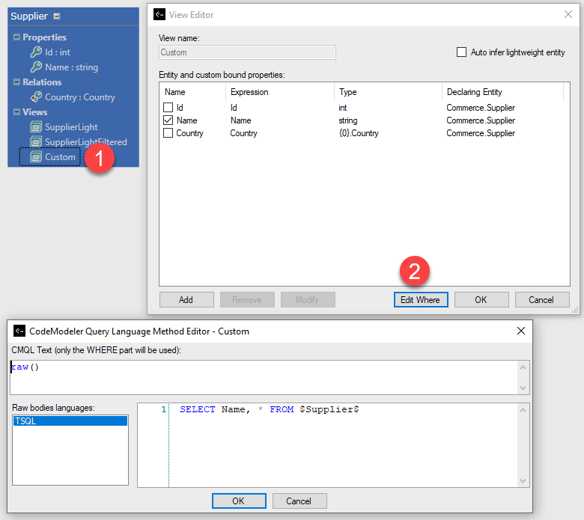Select TSQL in raw bodies languages

[70, 421]
